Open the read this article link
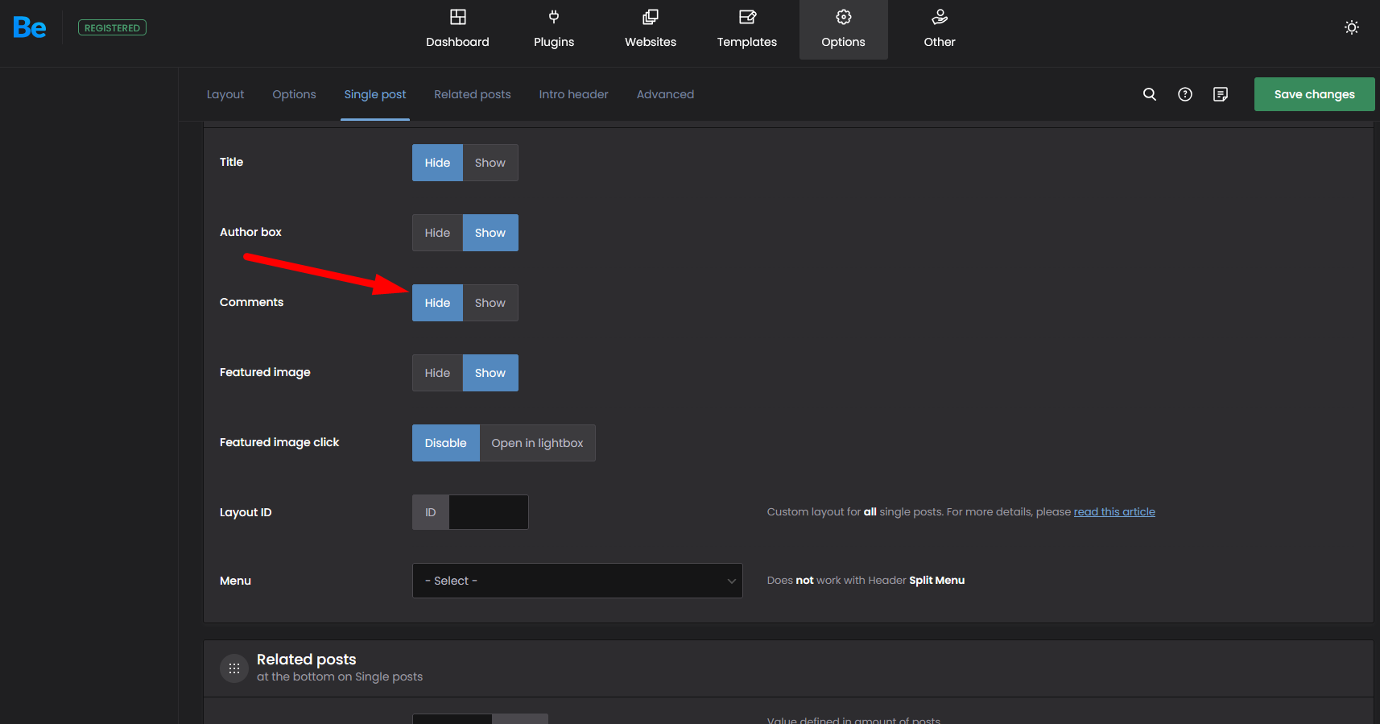Viewport: 1380px width, 724px height. (x=1114, y=511)
